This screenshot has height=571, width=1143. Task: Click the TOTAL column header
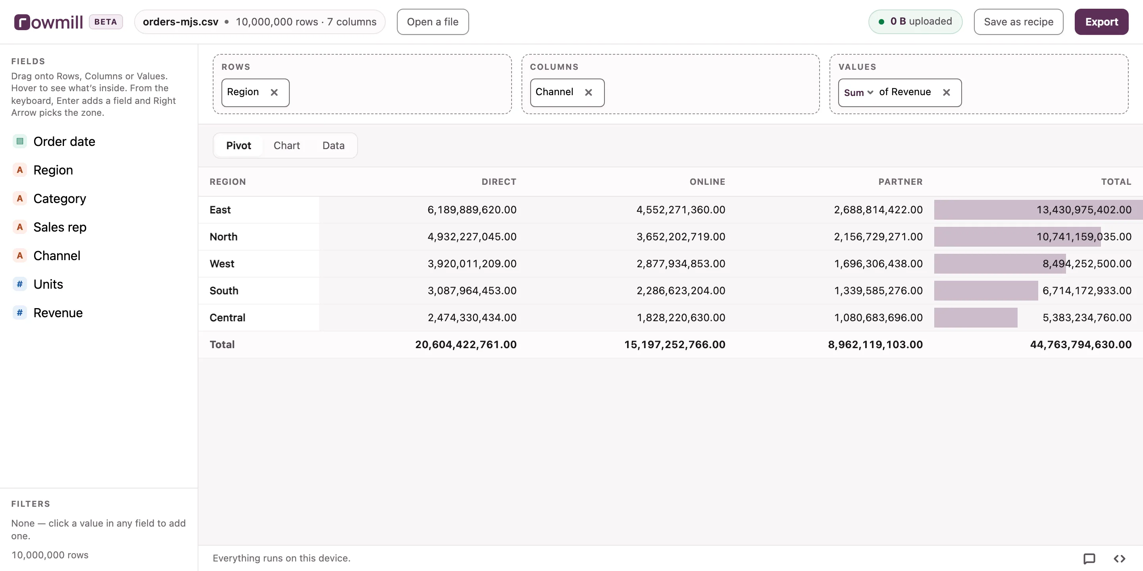(x=1116, y=182)
